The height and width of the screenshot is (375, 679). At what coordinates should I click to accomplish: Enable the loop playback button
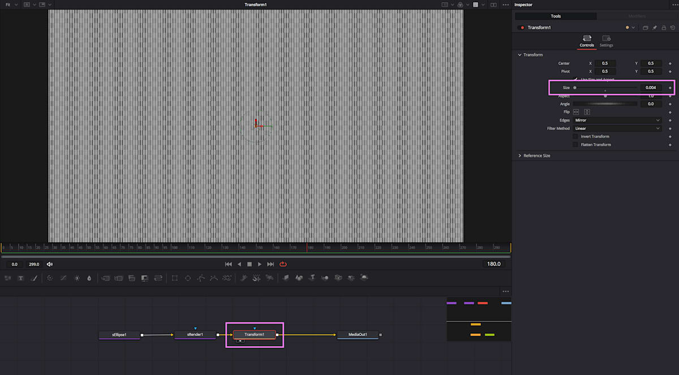[282, 264]
